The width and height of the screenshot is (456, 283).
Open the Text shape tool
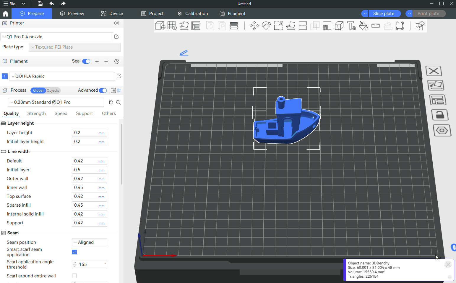pyautogui.click(x=351, y=26)
